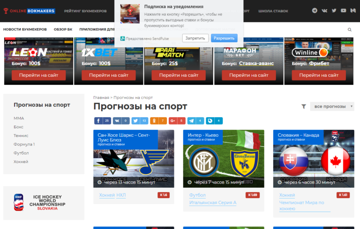Viewport: 360px width, 229px height.
Task: Open the Telegram icon in header
Action: pyautogui.click(x=315, y=11)
